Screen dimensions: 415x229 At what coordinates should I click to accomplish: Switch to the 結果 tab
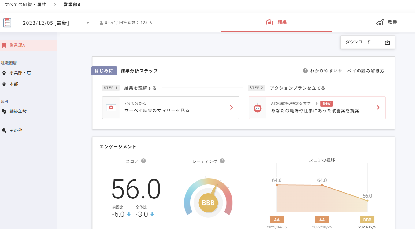point(276,22)
